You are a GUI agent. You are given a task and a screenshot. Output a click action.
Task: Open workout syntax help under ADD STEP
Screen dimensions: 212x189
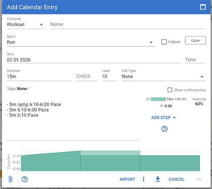[165, 129]
